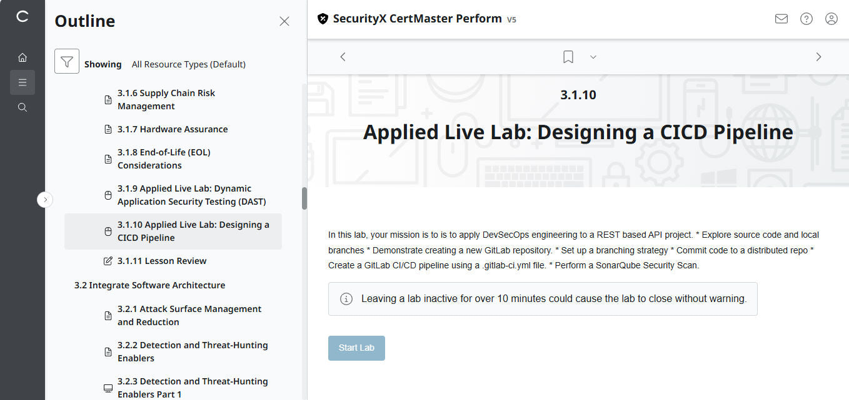Image resolution: width=849 pixels, height=400 pixels.
Task: Open the bookmark dropdown chevron
Action: [x=593, y=57]
